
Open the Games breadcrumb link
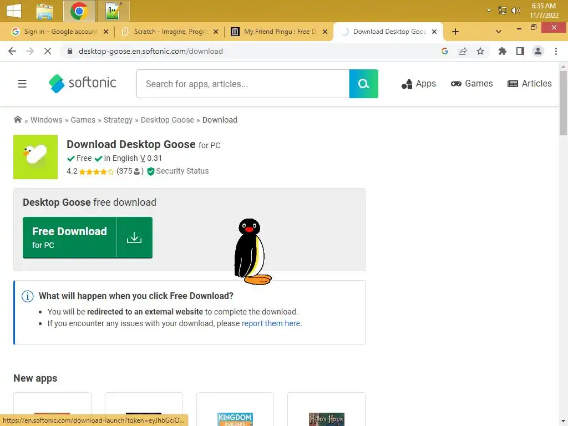[x=83, y=120]
